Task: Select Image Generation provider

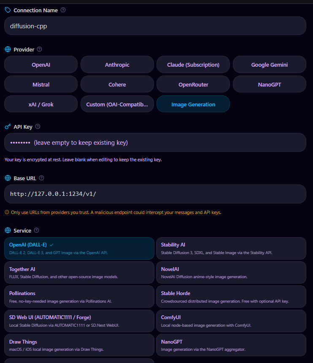Action: click(193, 104)
